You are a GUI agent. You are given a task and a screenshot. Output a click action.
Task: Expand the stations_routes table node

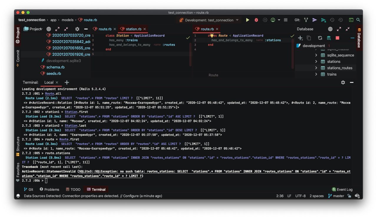tap(316, 68)
